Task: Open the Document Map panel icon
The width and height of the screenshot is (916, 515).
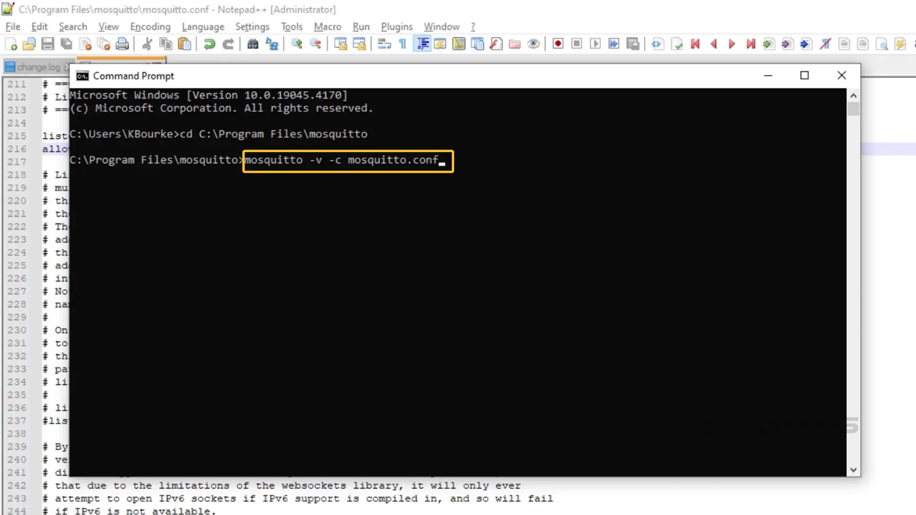Action: coord(459,44)
